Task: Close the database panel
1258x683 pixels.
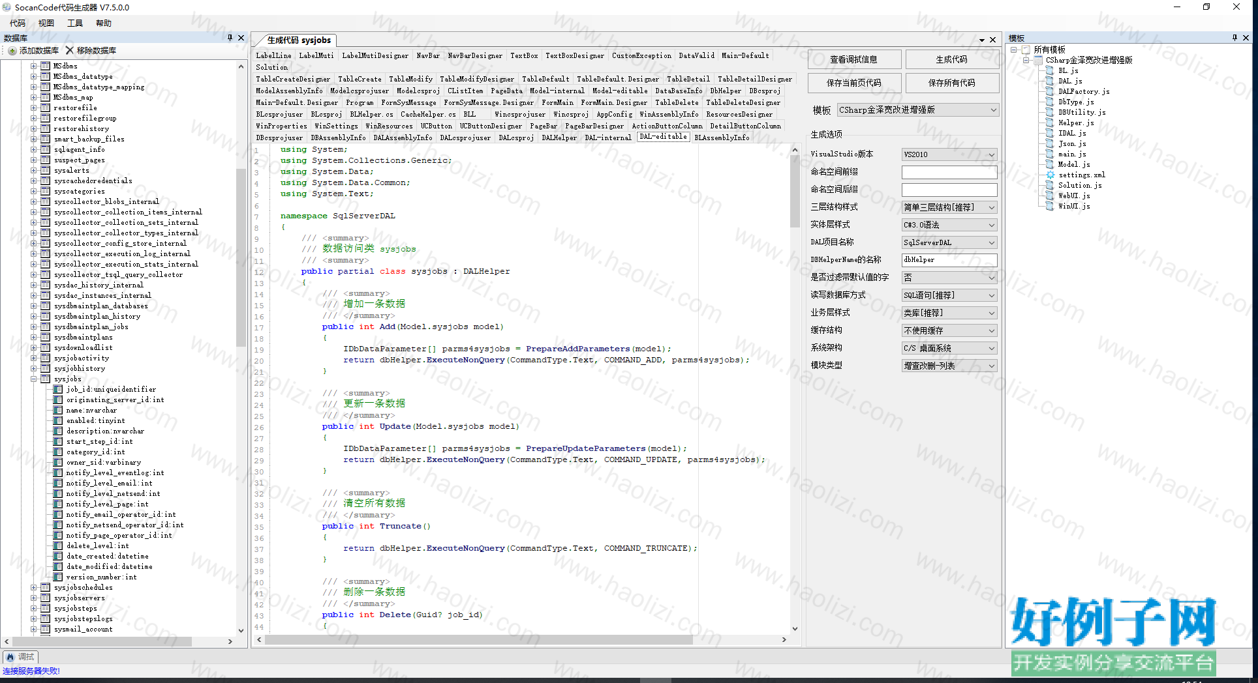Action: (241, 38)
